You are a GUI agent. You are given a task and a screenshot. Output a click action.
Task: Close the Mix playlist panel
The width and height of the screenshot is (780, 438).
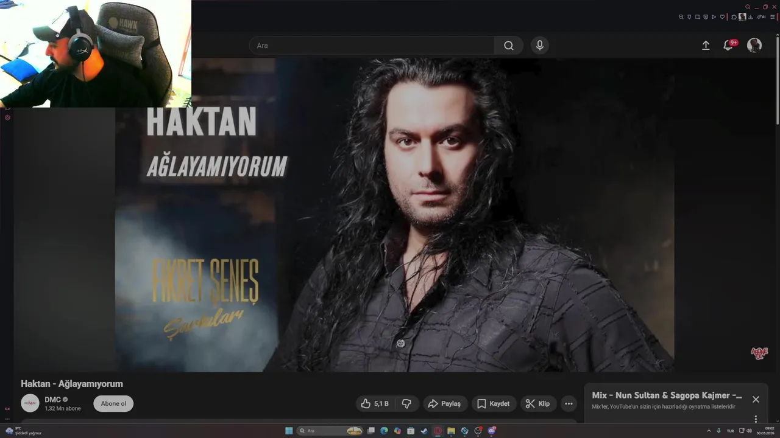click(756, 399)
